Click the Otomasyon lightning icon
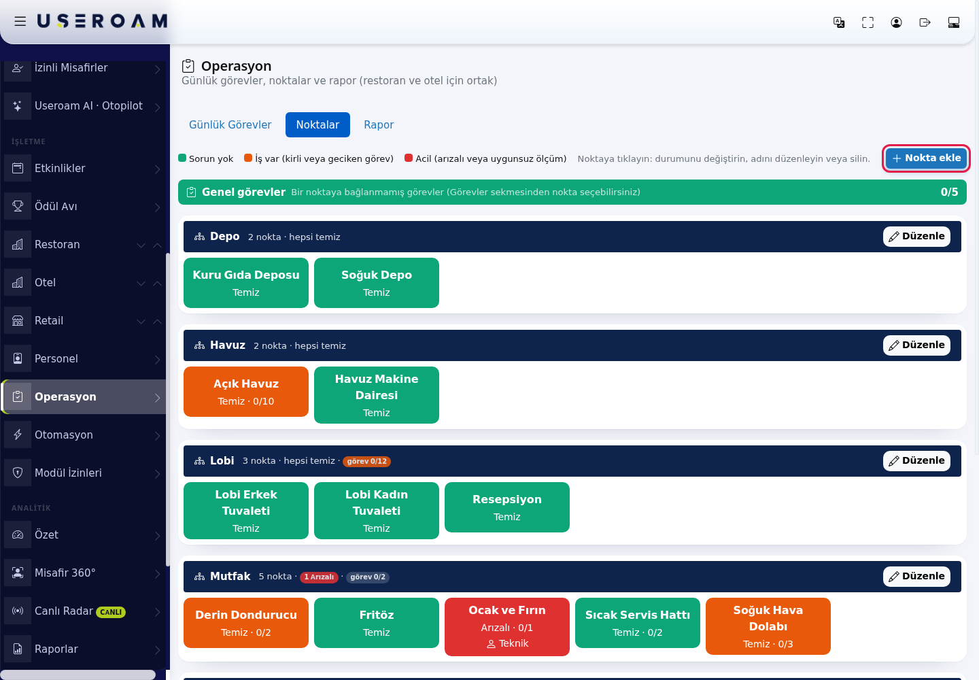Screen dimensions: 979x680 click(x=18, y=435)
